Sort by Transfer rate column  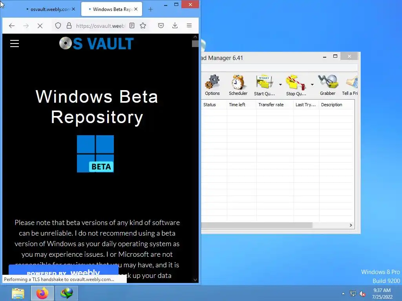(275, 105)
